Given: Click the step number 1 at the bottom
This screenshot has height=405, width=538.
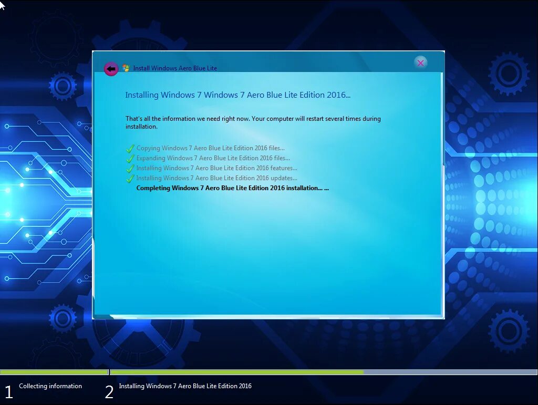Looking at the screenshot, I should pyautogui.click(x=8, y=392).
